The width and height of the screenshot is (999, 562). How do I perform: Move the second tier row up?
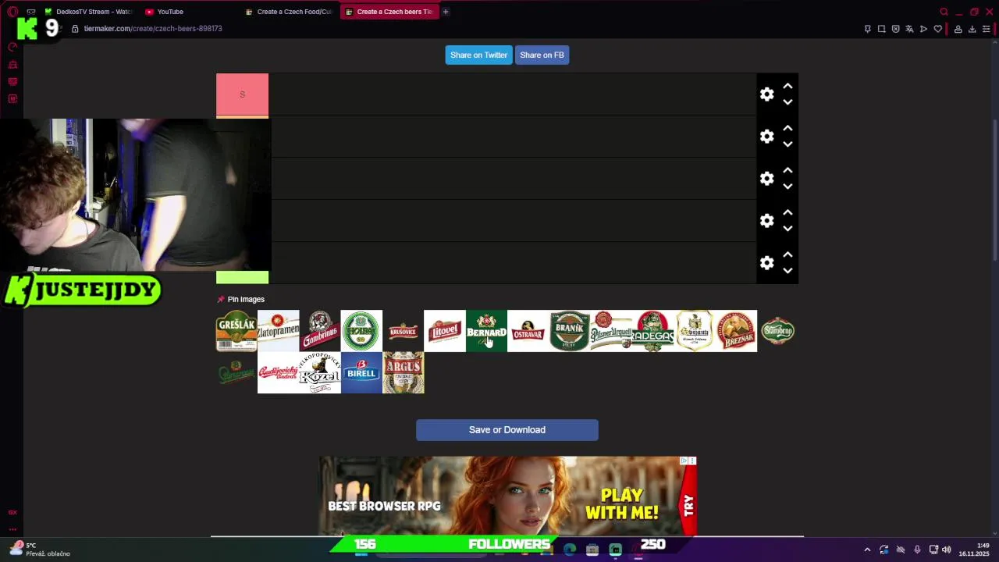[787, 129]
